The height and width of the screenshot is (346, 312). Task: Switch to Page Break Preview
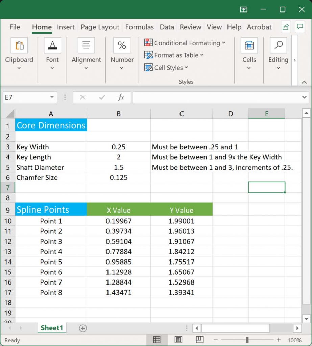(200, 340)
